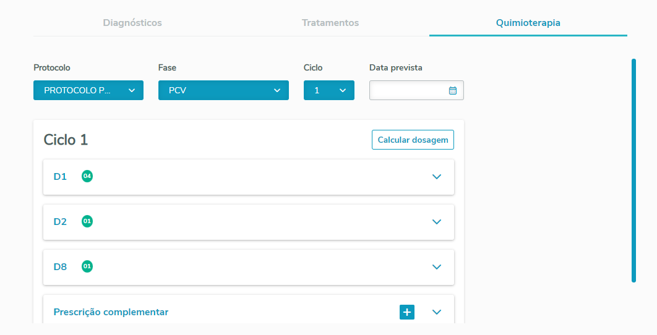This screenshot has width=657, height=335.
Task: Expand the Prescrição complementar chevron
Action: pos(437,312)
